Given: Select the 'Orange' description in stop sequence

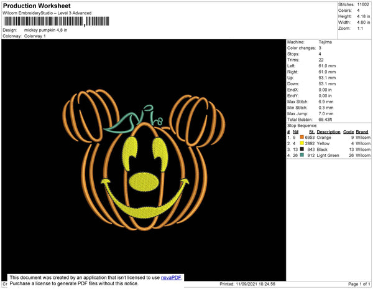Looking at the screenshot, I should tap(324, 138).
